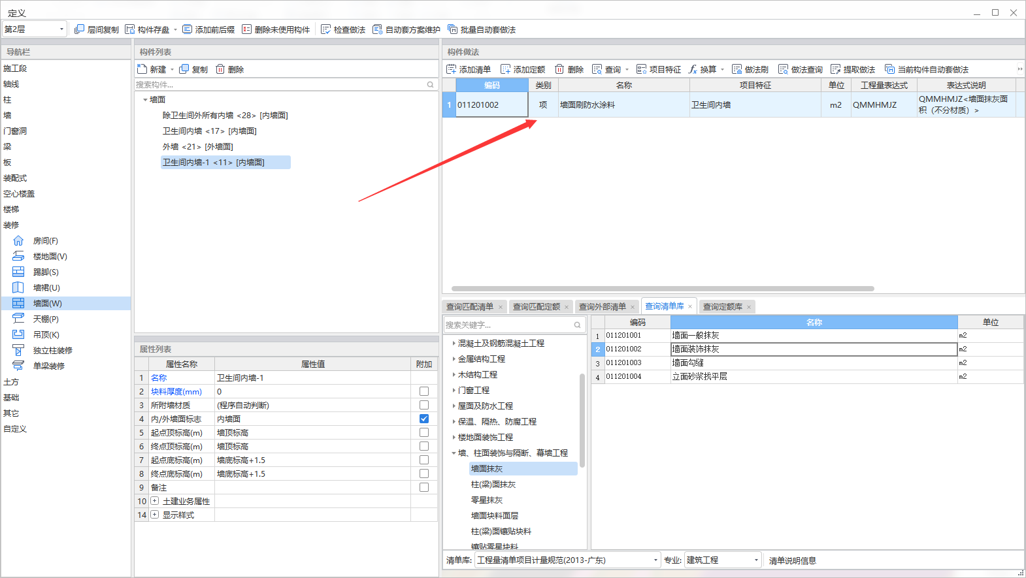Collapse the 墙面 tree node in the component list
Screen dimensions: 1026x578
(145, 100)
